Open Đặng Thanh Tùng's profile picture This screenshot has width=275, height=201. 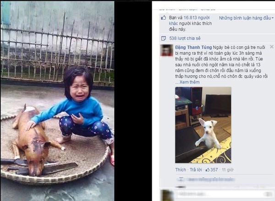coord(167,50)
